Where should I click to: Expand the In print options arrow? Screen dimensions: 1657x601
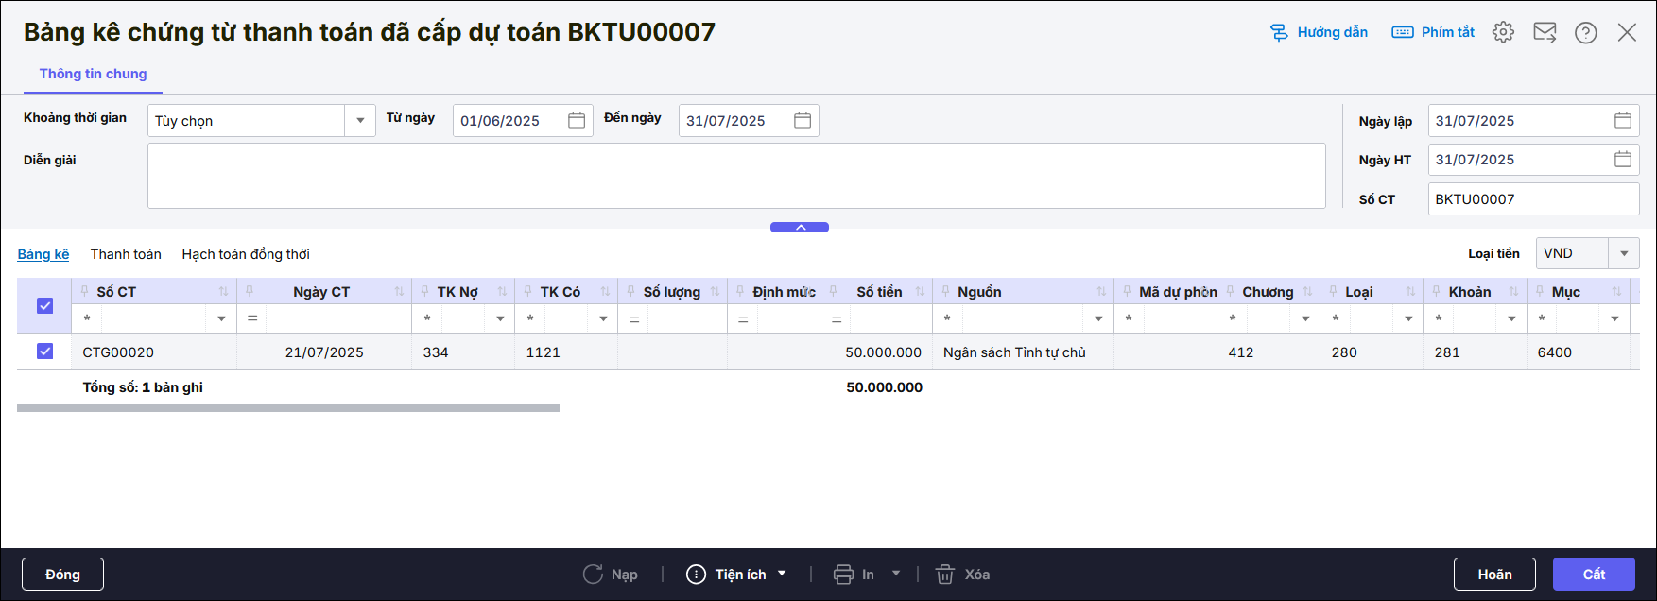click(896, 574)
